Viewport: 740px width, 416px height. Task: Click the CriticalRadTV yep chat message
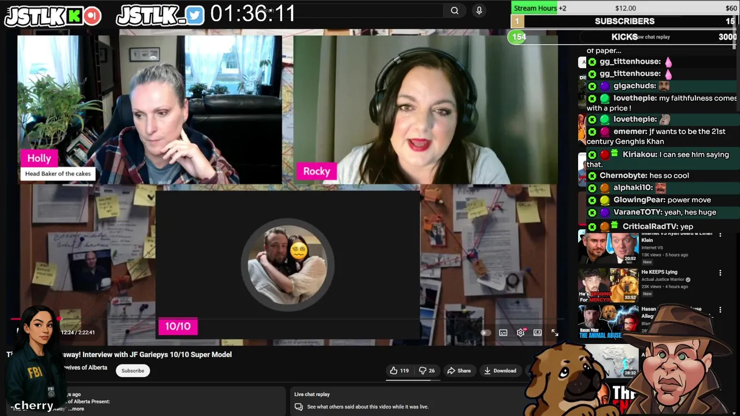pyautogui.click(x=641, y=226)
